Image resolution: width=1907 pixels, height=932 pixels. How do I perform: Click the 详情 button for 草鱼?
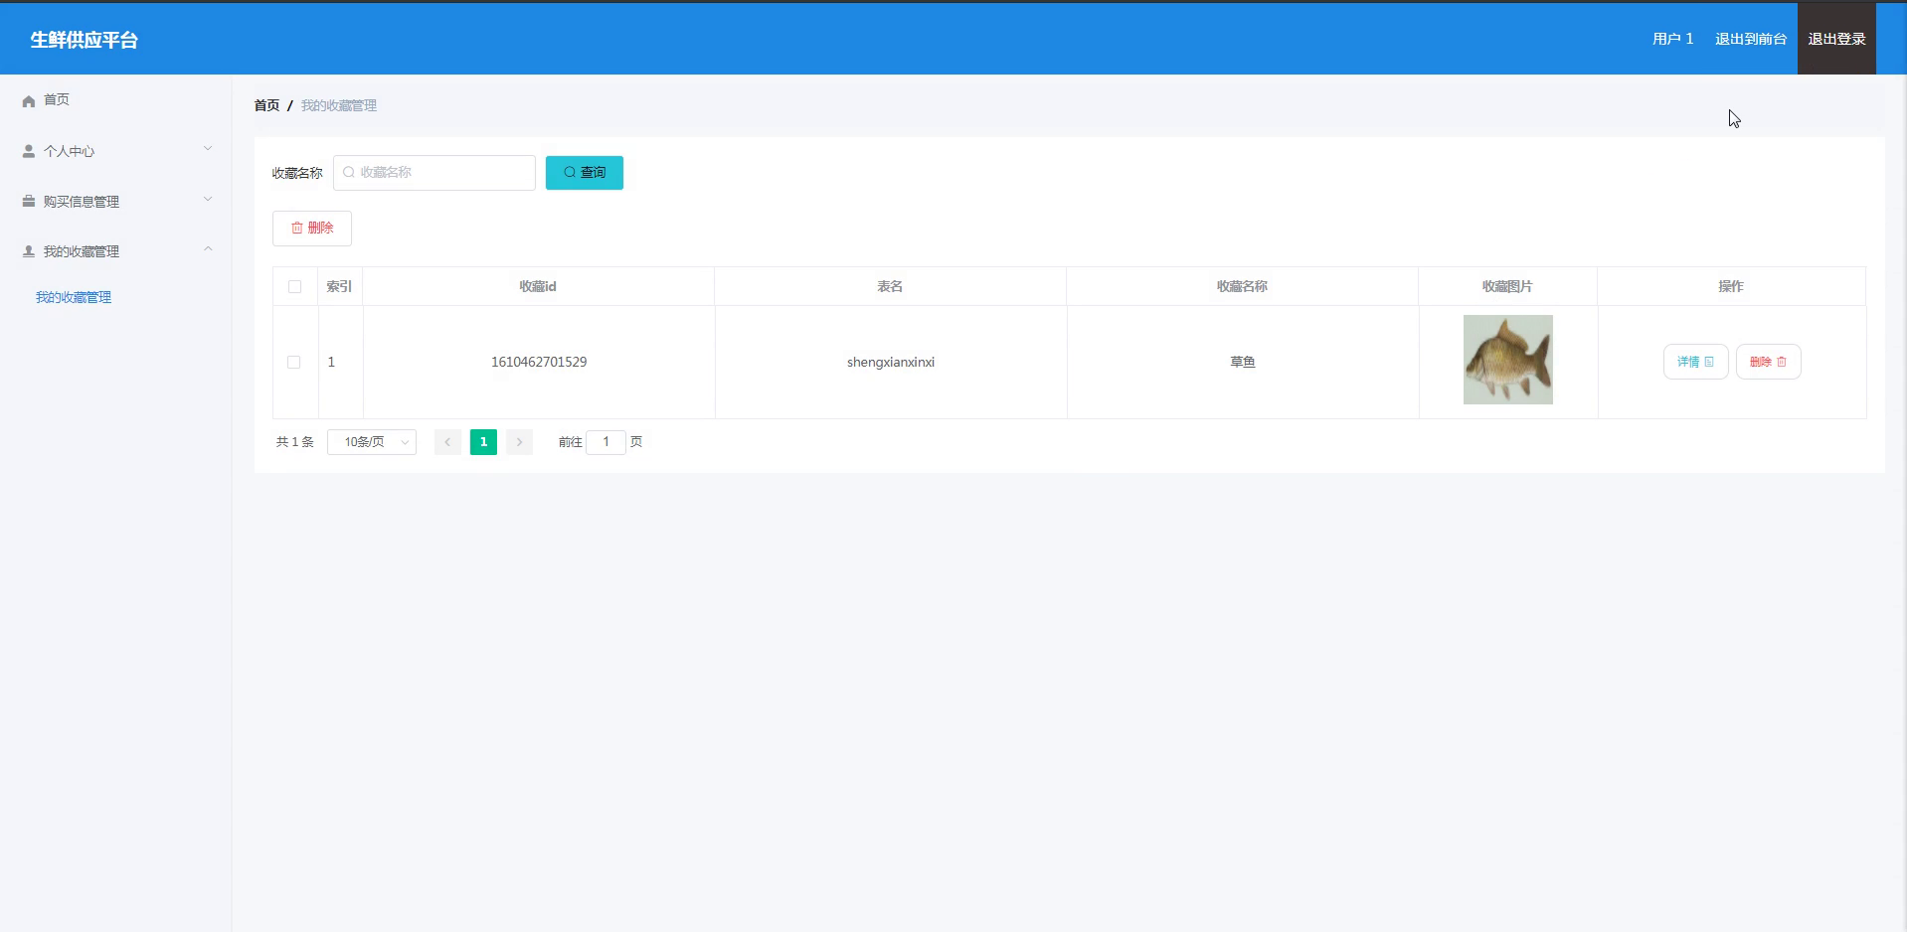pyautogui.click(x=1696, y=362)
